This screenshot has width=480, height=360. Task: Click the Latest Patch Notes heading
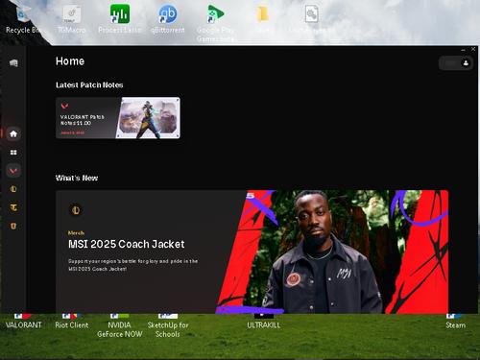pos(89,85)
